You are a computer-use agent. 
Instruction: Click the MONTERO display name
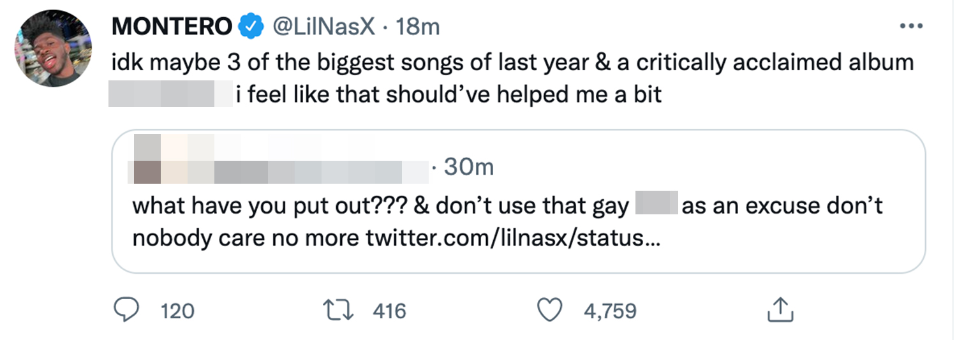[x=171, y=27]
